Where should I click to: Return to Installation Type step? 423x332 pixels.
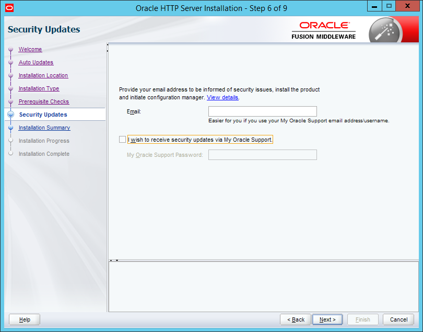(39, 89)
